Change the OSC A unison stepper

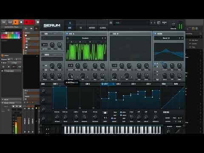point(71,65)
